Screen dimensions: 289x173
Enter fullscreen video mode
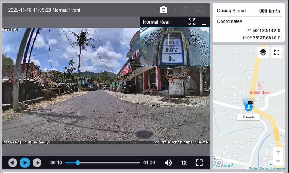(199, 163)
